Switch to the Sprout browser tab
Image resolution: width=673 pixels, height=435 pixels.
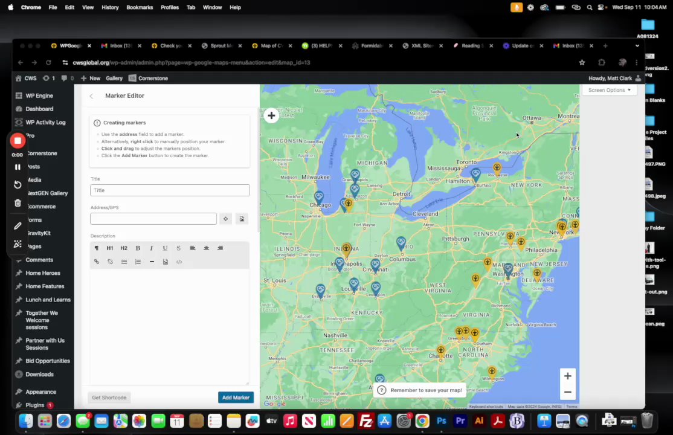[x=221, y=46]
